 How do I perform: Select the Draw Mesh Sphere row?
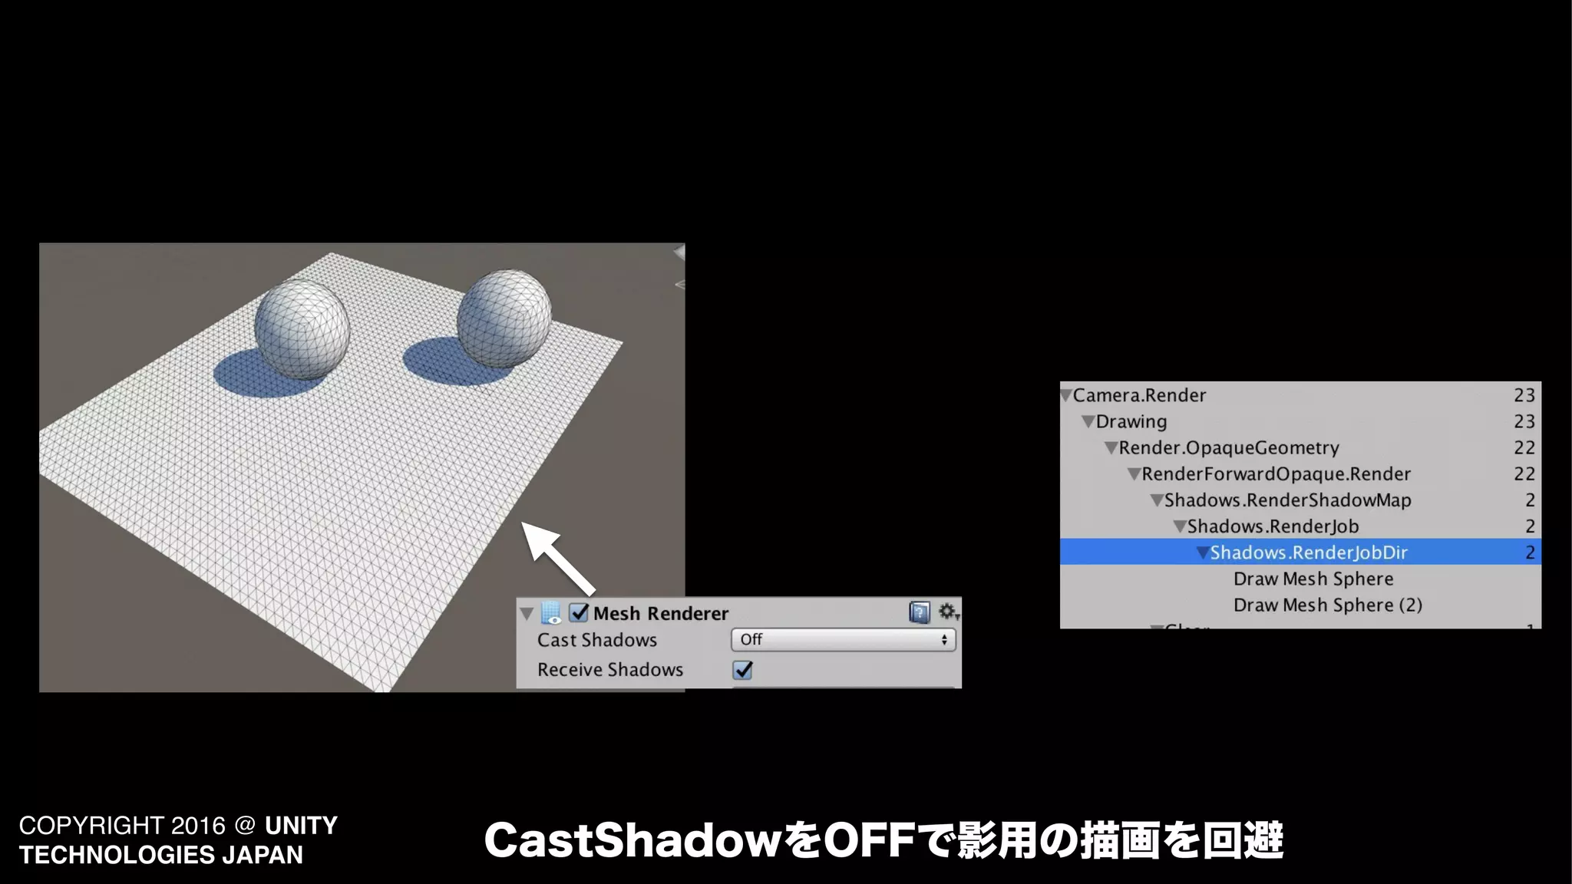point(1300,579)
